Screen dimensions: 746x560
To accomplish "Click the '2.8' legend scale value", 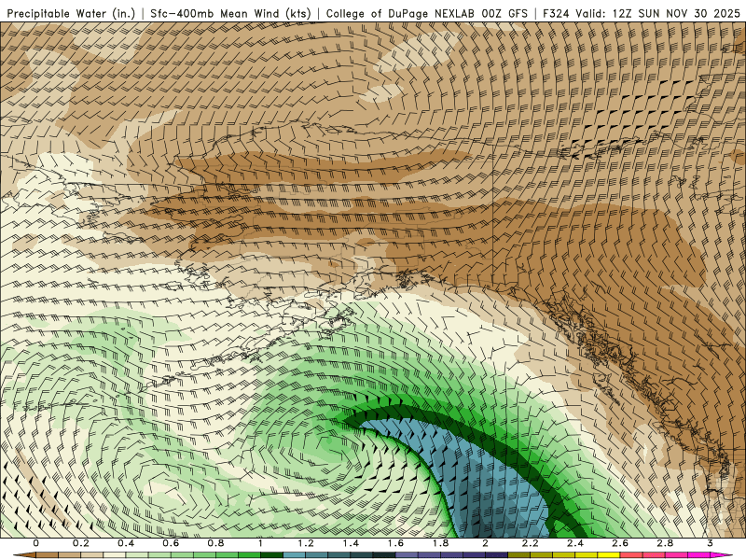I will (x=665, y=543).
